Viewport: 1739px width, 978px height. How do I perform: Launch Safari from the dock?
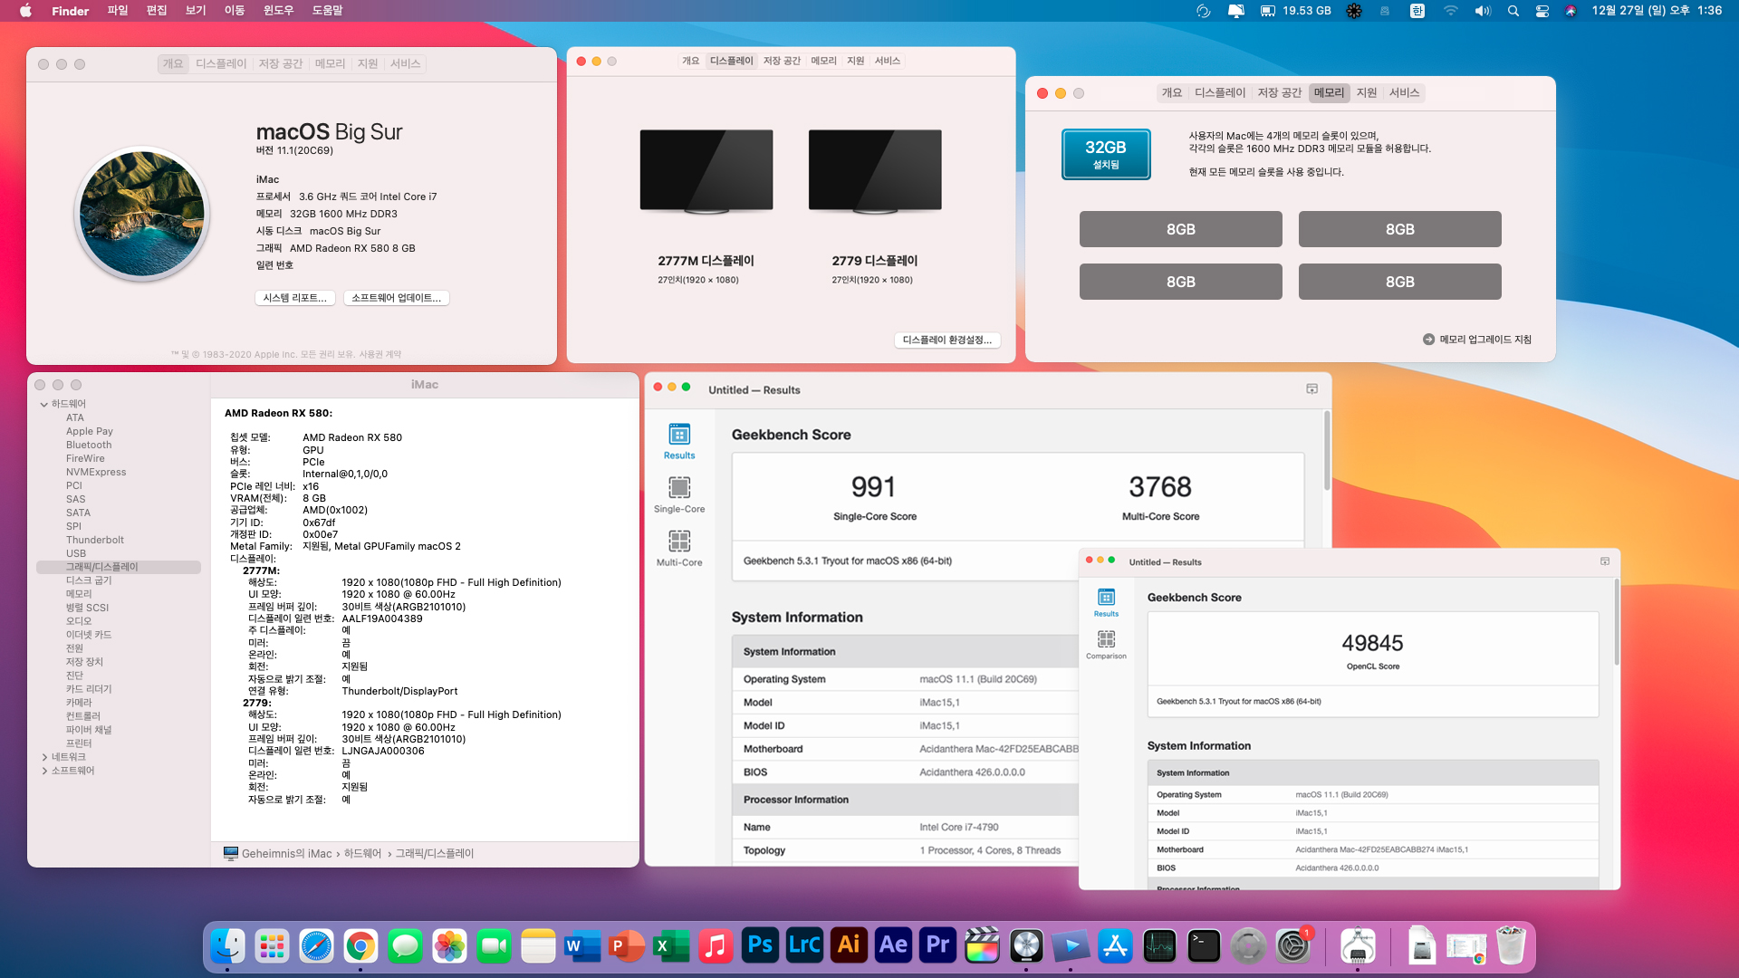[316, 946]
